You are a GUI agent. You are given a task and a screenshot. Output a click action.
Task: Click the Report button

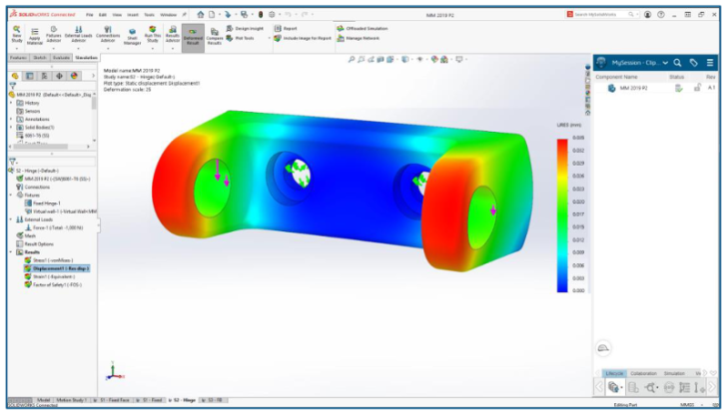click(286, 29)
